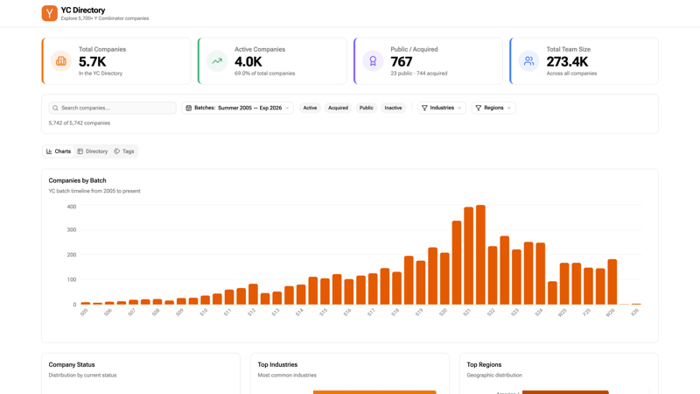The width and height of the screenshot is (700, 394).
Task: Switch to the Charts tab
Action: (x=59, y=151)
